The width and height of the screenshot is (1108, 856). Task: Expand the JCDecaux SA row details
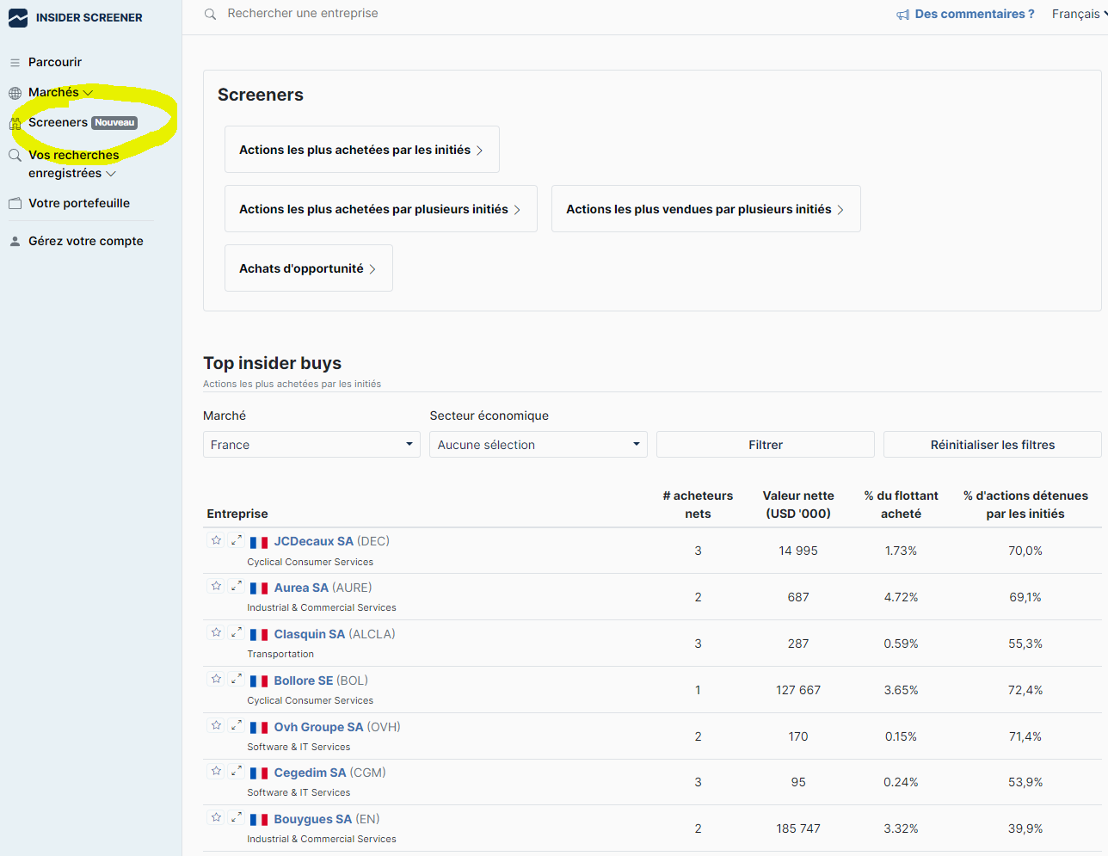click(x=237, y=540)
